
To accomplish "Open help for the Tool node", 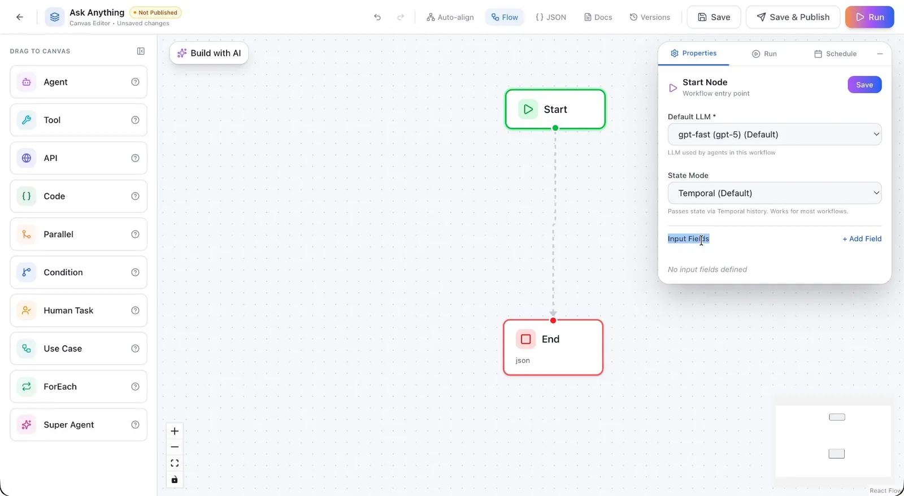I will 135,120.
